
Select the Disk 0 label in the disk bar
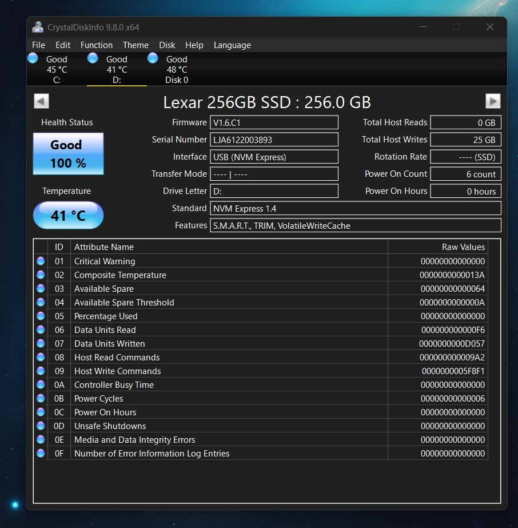point(177,80)
